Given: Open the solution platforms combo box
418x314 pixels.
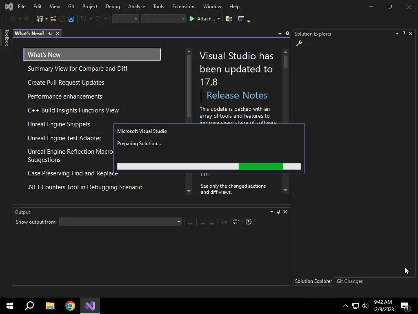Looking at the screenshot, I should 163,19.
